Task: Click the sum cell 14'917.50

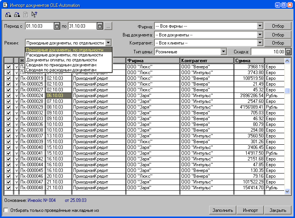Action: point(249,153)
